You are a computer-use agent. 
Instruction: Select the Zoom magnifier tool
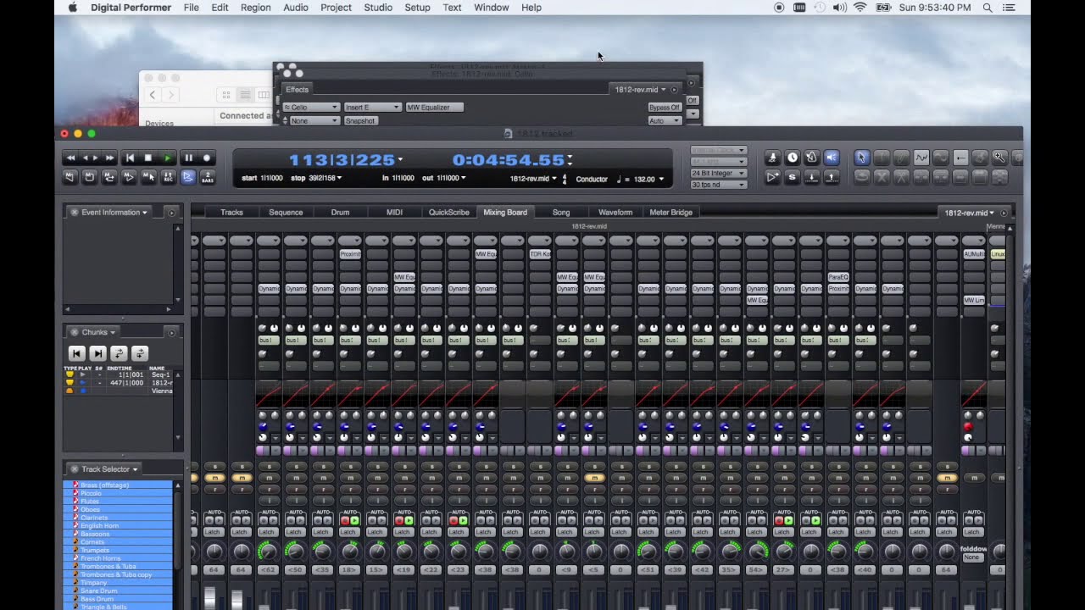[999, 158]
